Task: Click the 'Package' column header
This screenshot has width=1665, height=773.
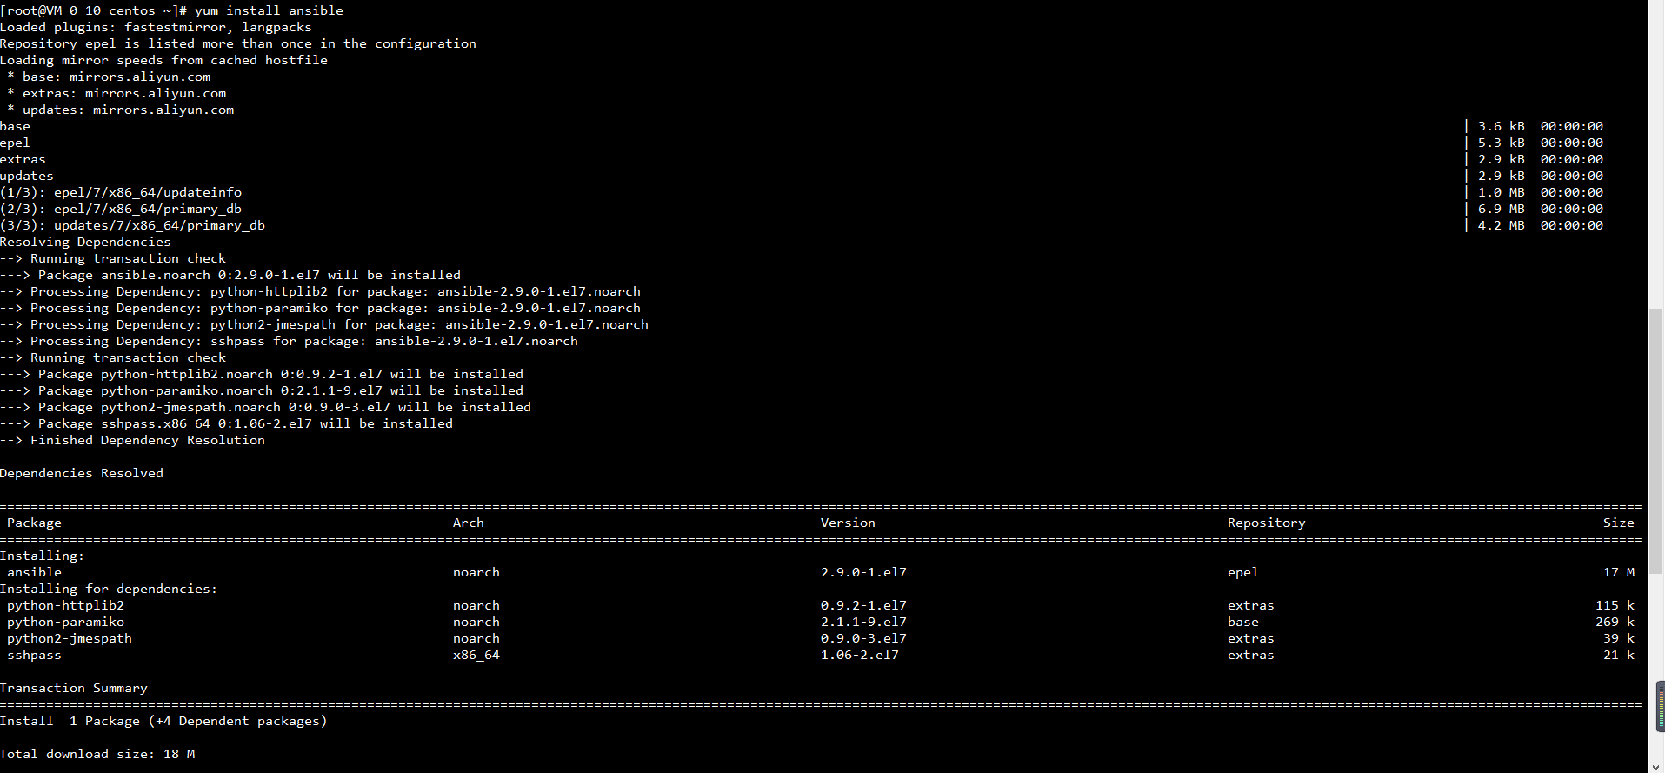Action: (34, 523)
